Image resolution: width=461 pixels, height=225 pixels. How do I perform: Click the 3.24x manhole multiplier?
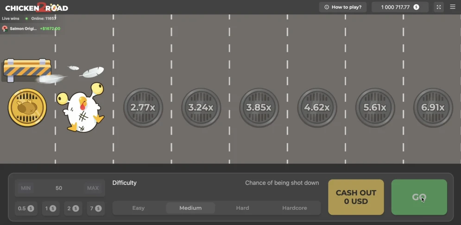tap(201, 108)
